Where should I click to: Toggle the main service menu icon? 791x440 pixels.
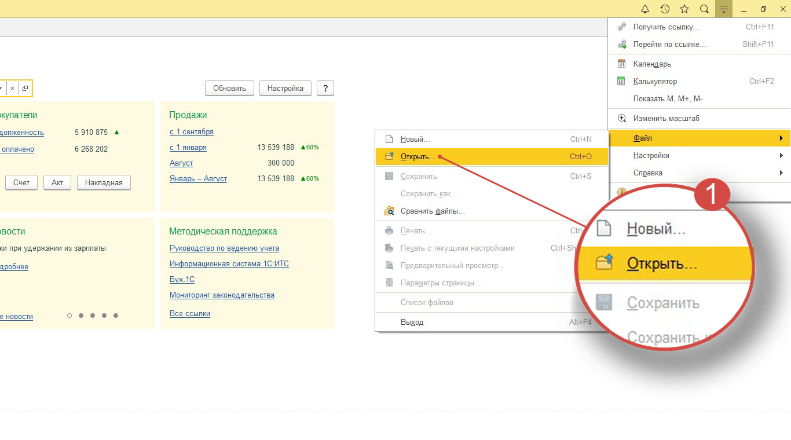[724, 9]
